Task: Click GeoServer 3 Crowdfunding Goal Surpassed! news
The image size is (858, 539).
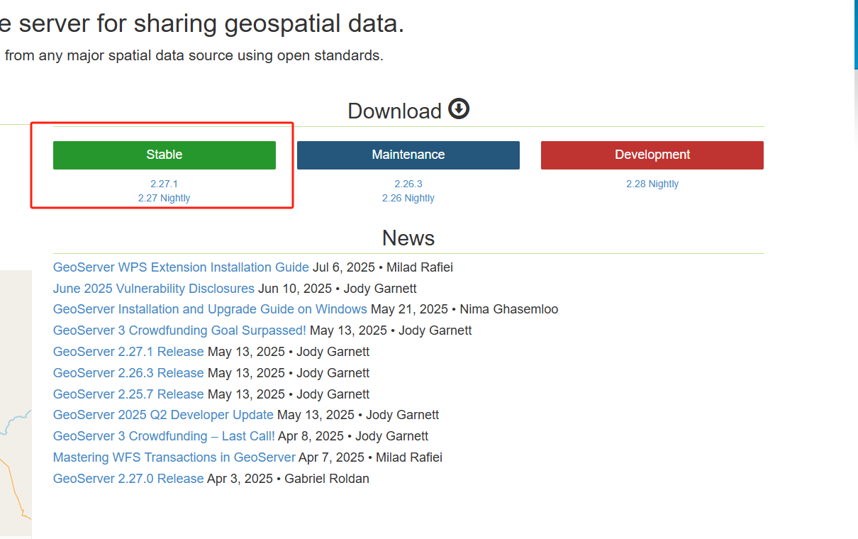Action: tap(179, 330)
